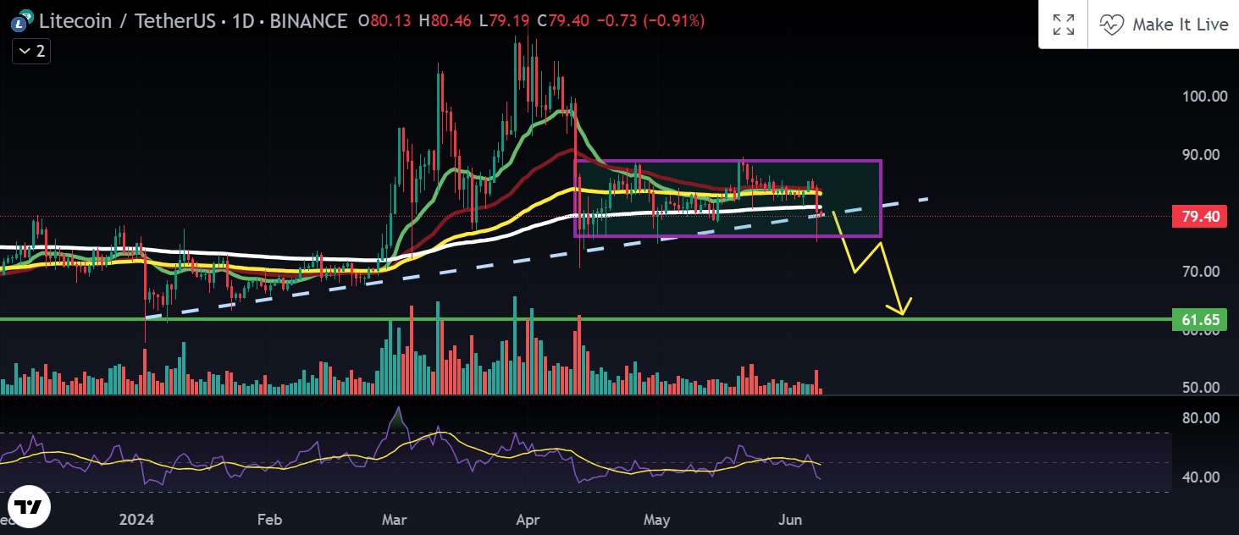Click the Apr date label
This screenshot has width=1239, height=535.
click(x=528, y=518)
